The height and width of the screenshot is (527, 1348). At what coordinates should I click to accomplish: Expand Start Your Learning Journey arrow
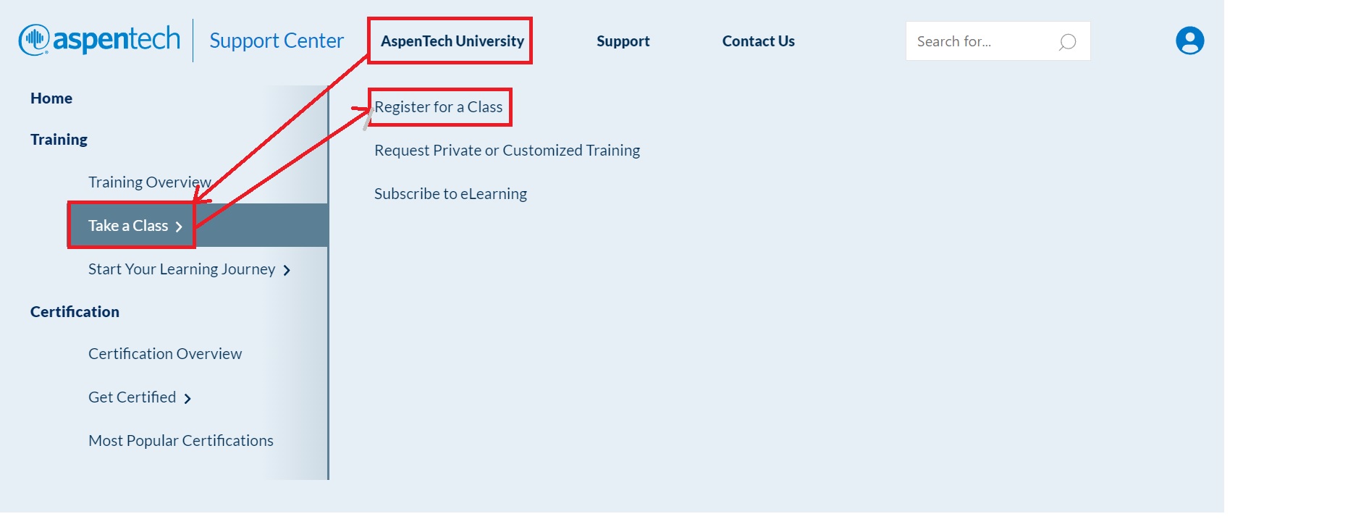[x=287, y=270]
